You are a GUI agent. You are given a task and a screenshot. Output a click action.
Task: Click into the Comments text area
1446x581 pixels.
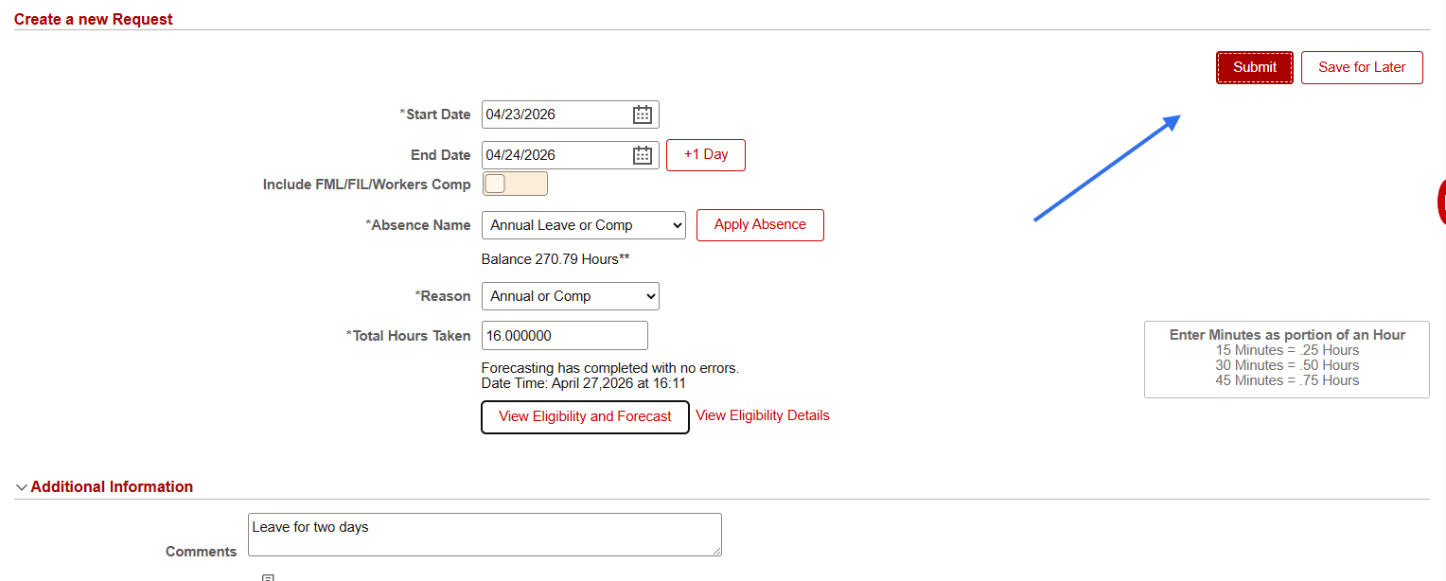(485, 535)
